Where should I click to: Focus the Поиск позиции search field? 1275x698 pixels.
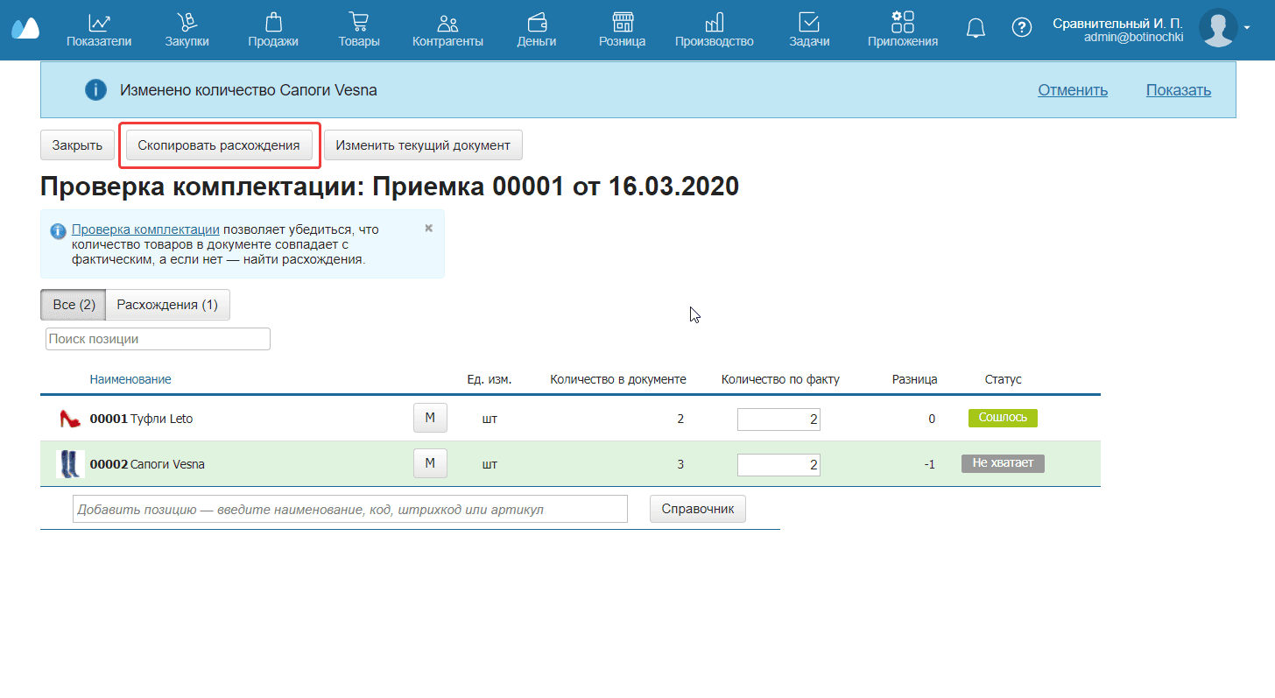pyautogui.click(x=158, y=339)
